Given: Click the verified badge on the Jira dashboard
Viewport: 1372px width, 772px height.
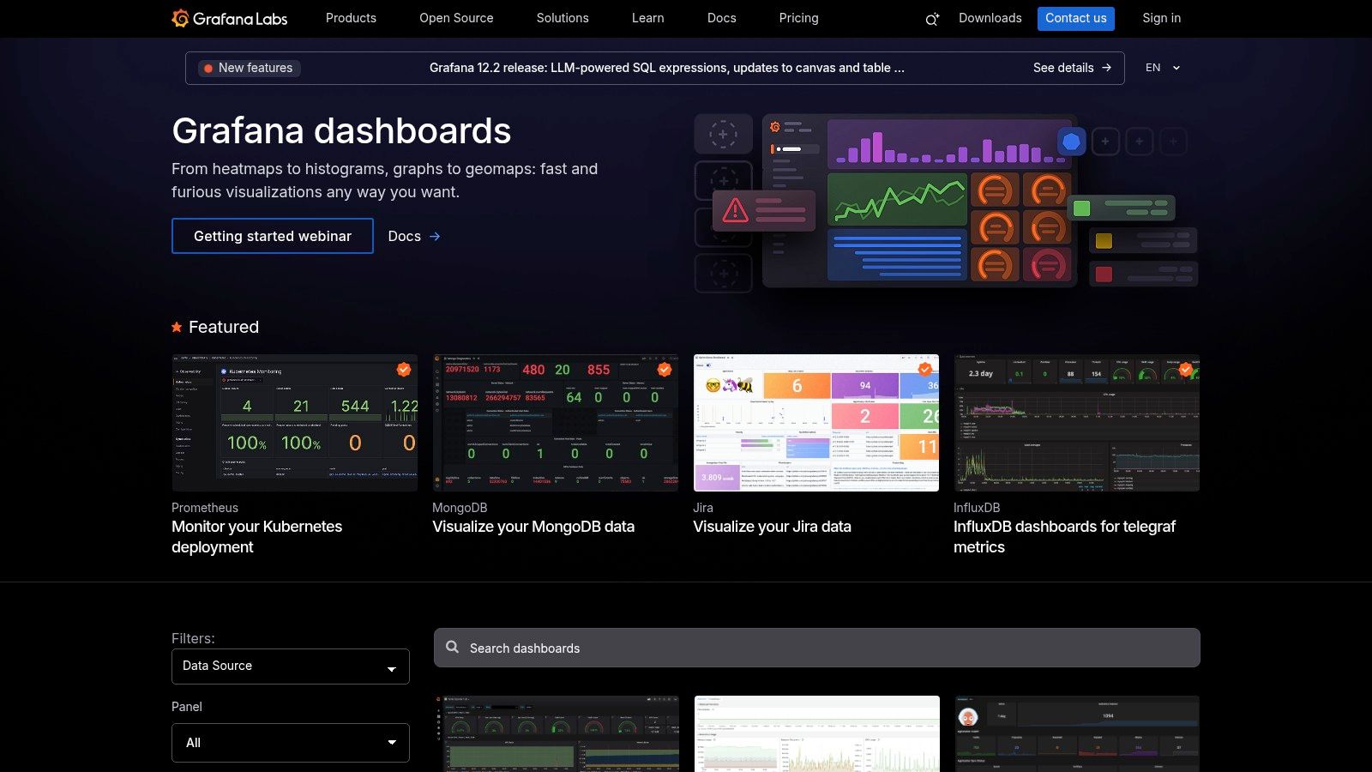Looking at the screenshot, I should pyautogui.click(x=924, y=369).
